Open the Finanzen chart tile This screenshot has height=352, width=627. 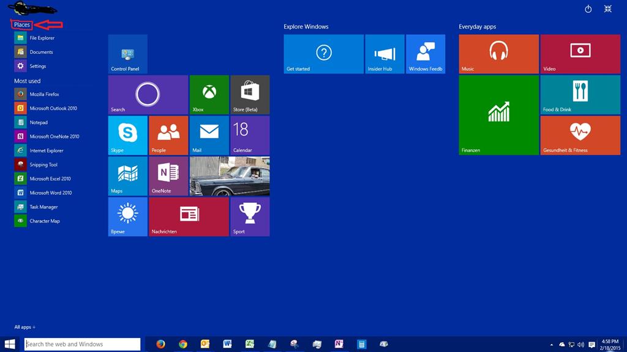click(498, 116)
